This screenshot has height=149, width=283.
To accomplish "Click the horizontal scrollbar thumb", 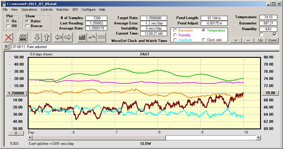I will click(x=99, y=138).
